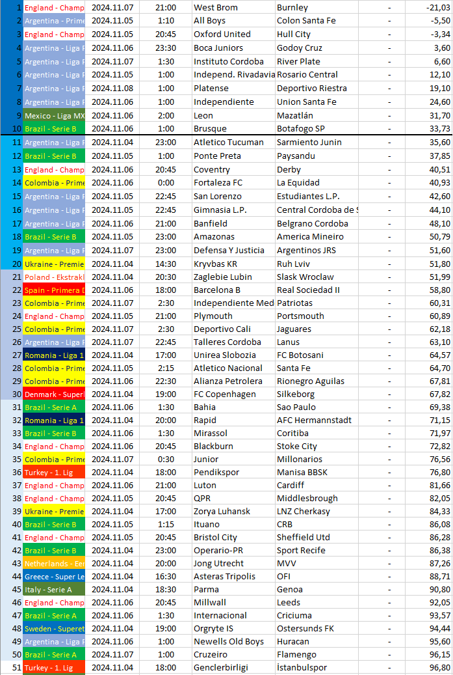Screen dimensions: 453x675
Task: Select the Romania - Liga 1 cell for Rapid
Action: 54,420
